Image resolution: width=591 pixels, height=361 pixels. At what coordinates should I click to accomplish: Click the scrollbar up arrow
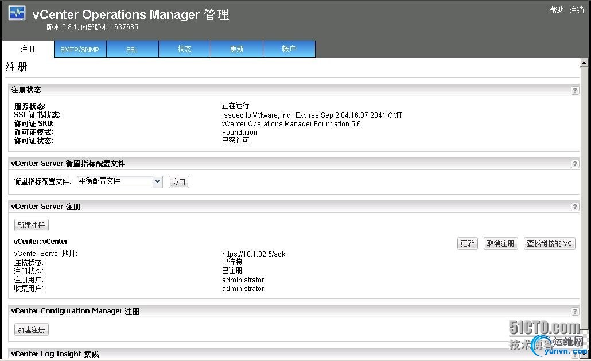pyautogui.click(x=584, y=63)
